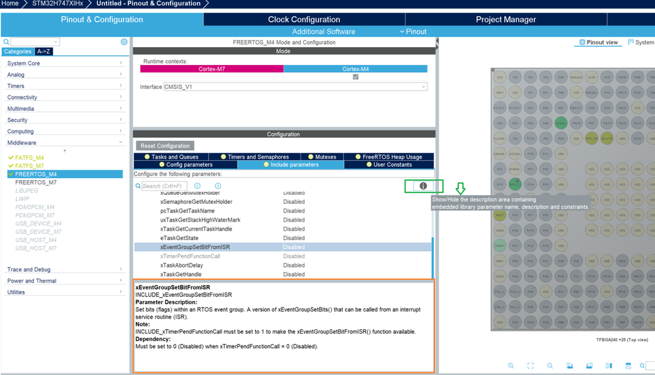Flip the chip view vertically

628,366
